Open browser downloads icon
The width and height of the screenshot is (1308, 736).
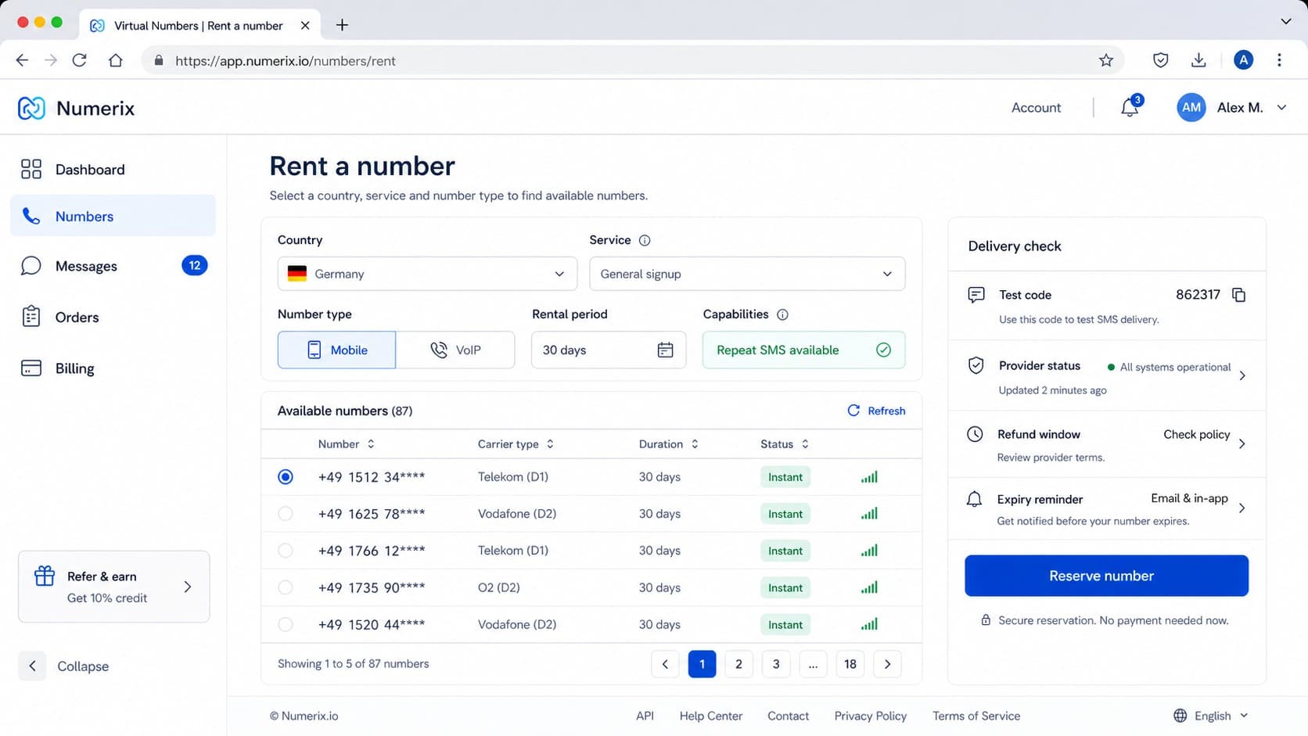1198,60
